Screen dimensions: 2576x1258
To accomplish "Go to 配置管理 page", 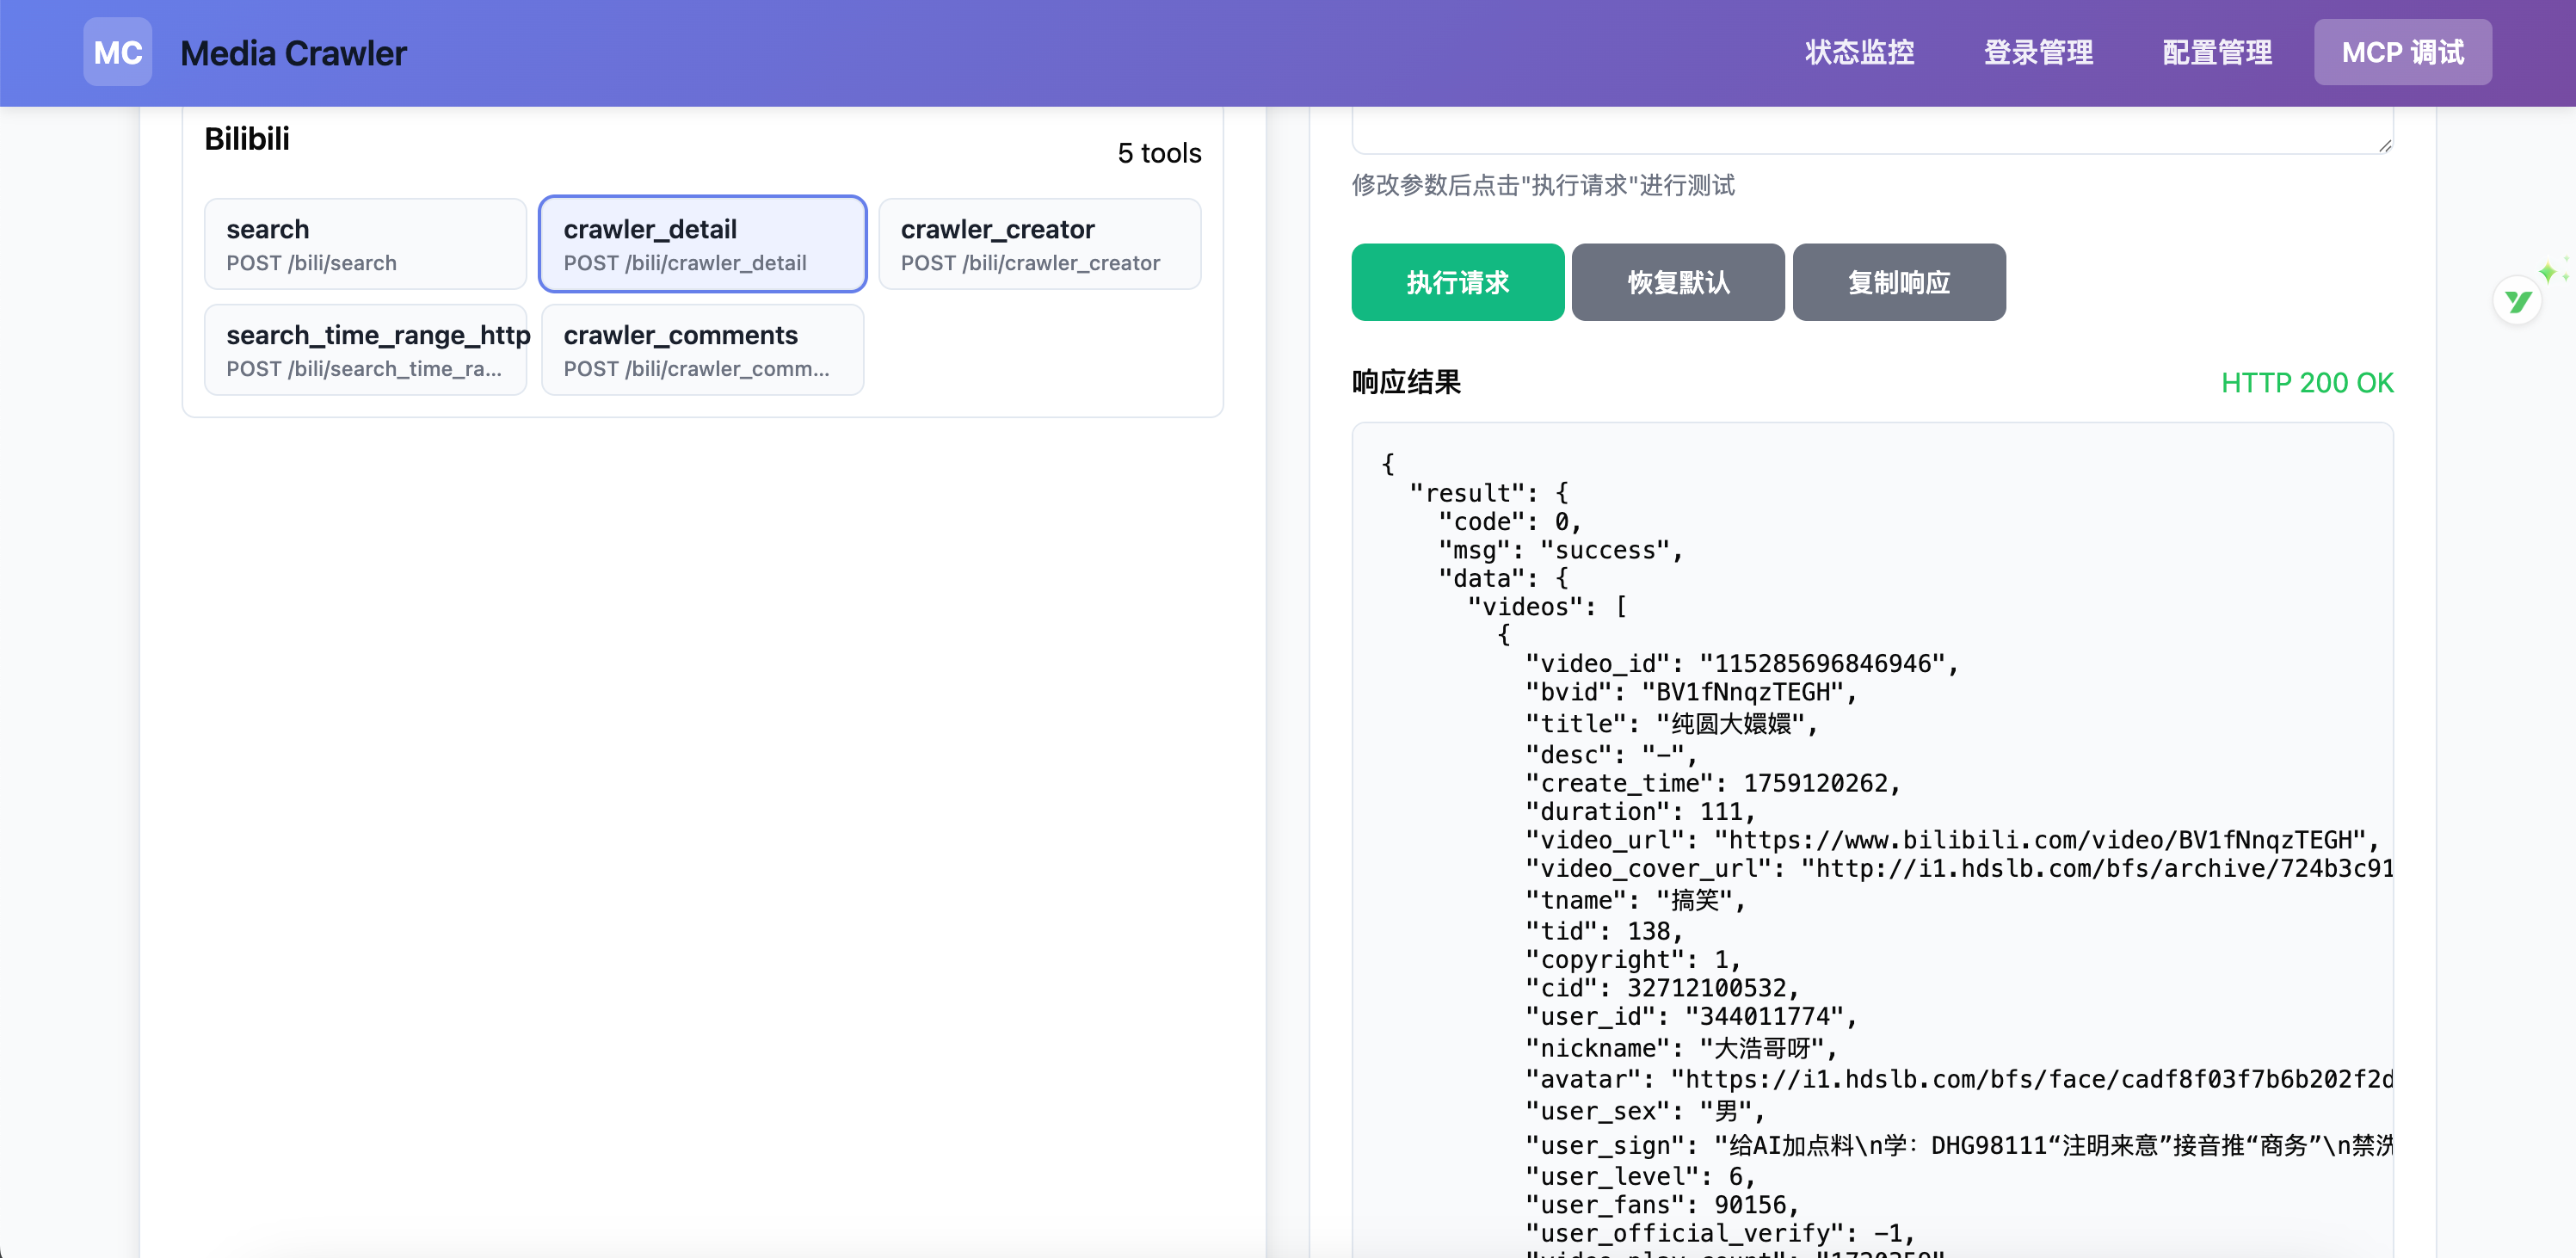I will 2216,52.
